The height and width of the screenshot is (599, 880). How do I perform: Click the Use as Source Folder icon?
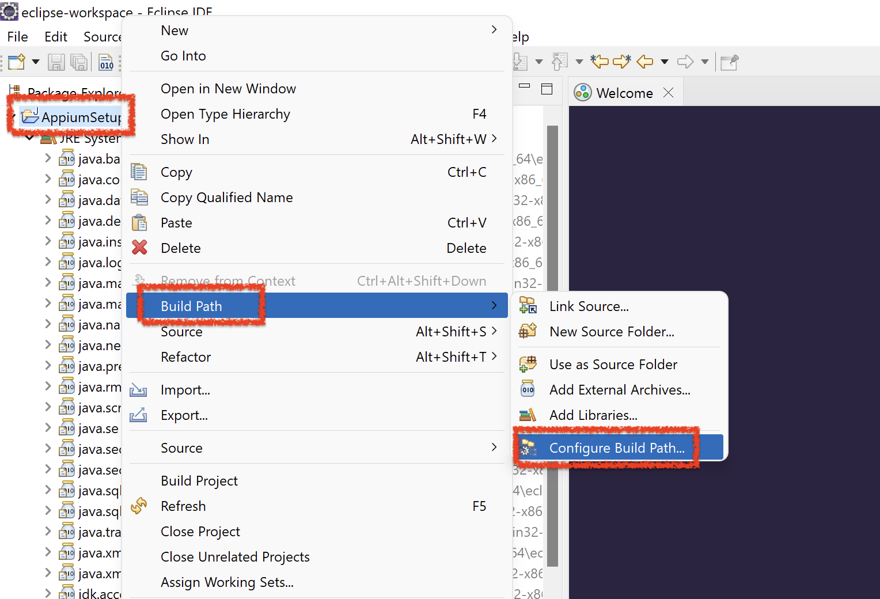[528, 363]
